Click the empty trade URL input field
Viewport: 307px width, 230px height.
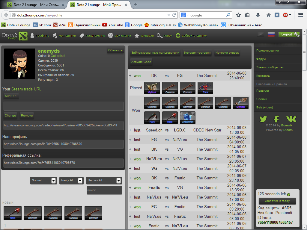point(64,106)
